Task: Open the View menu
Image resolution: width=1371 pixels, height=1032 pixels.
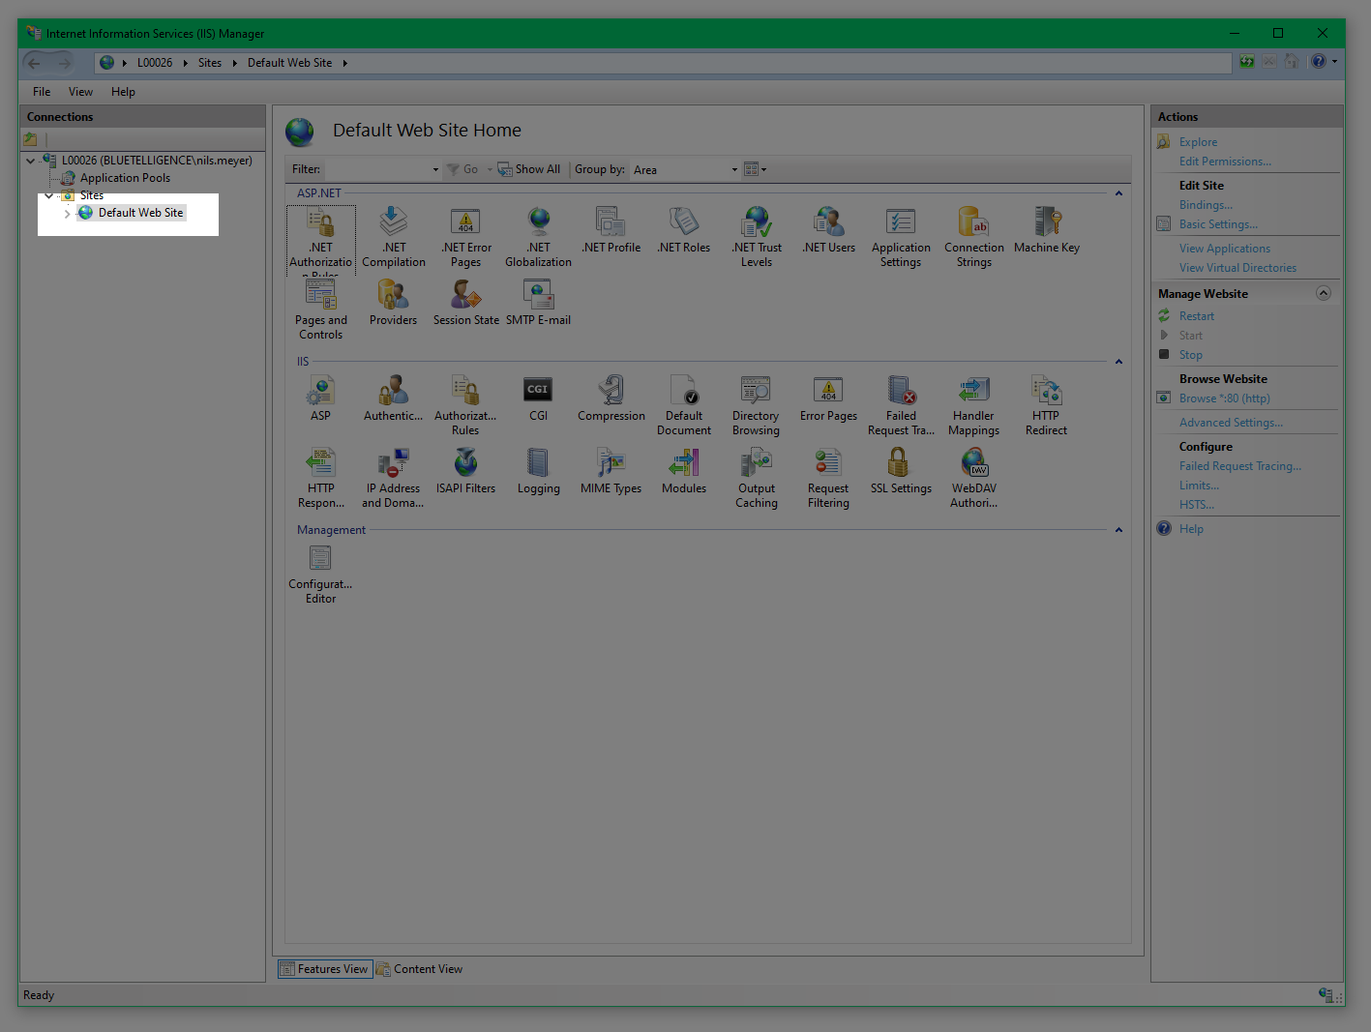Action: point(80,92)
